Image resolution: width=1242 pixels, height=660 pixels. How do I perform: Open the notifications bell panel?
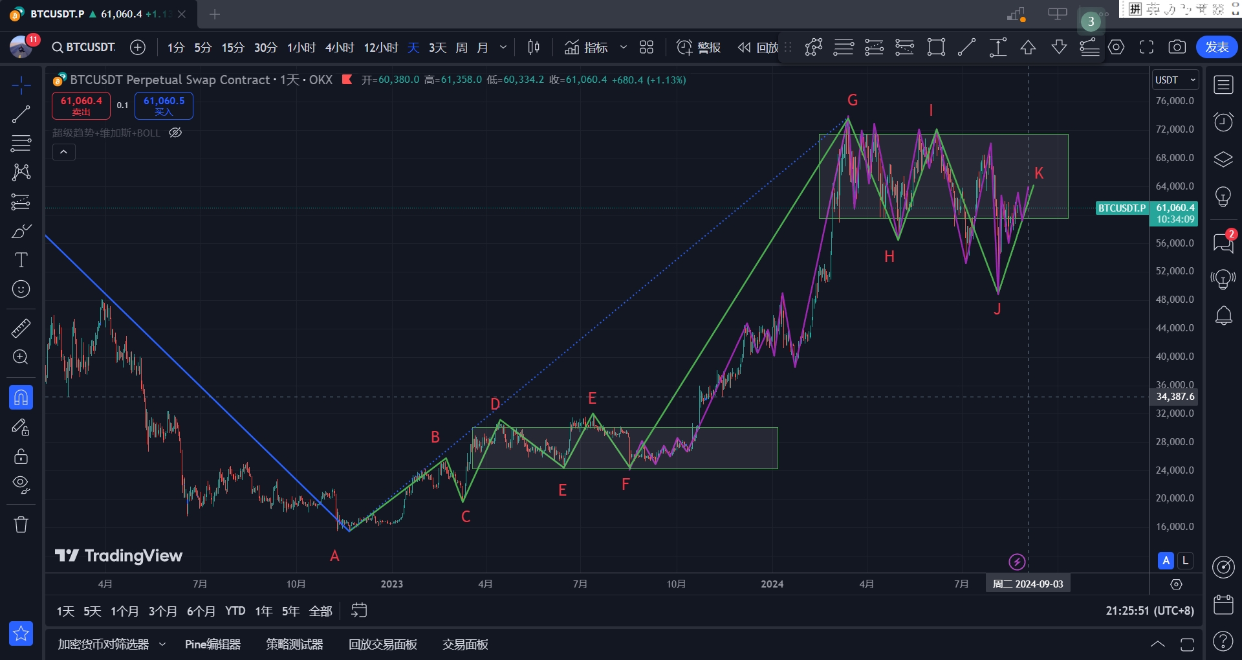tap(1223, 316)
